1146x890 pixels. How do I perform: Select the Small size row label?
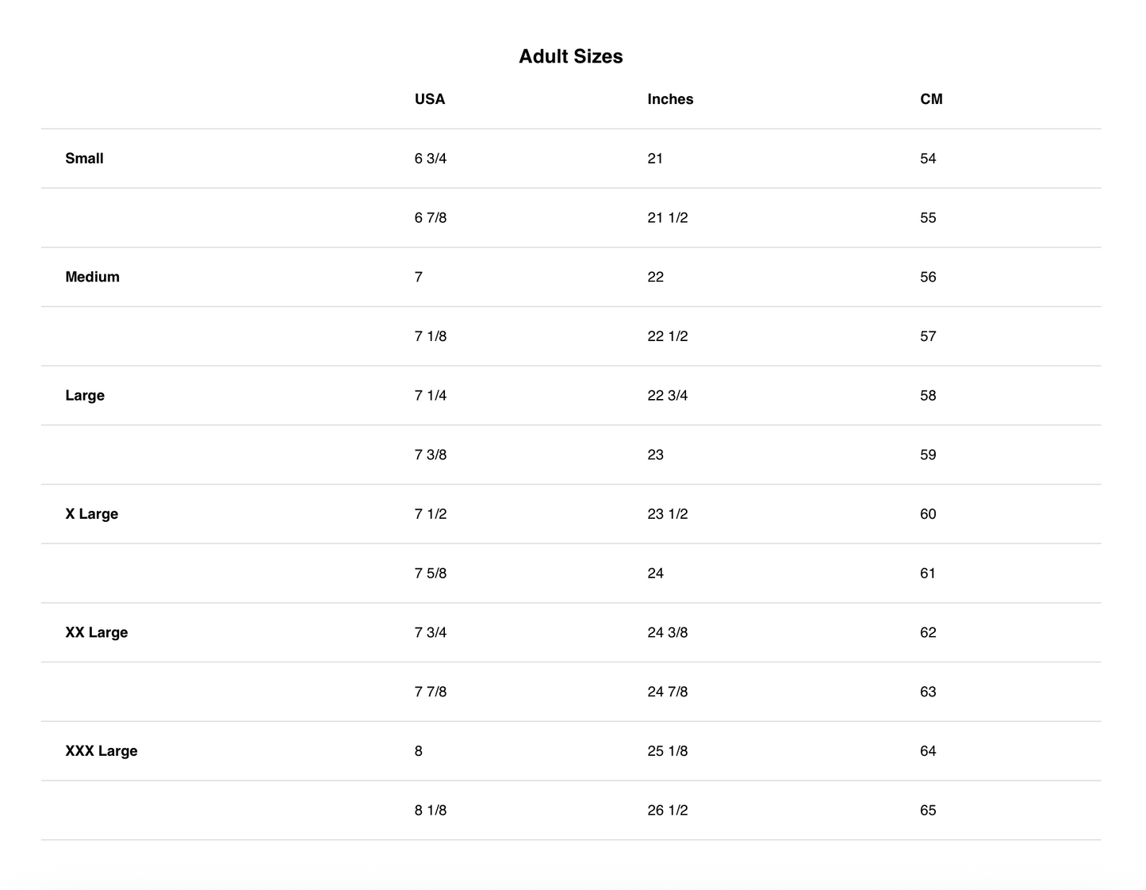tap(84, 159)
